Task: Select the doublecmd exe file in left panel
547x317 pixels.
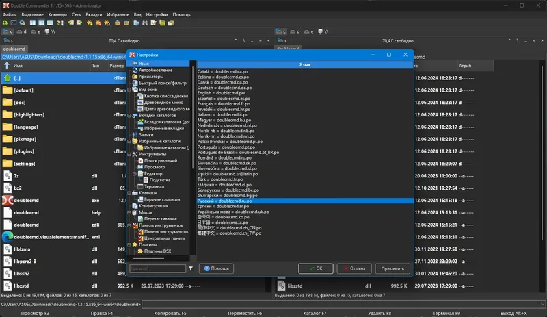Action: tap(63, 201)
